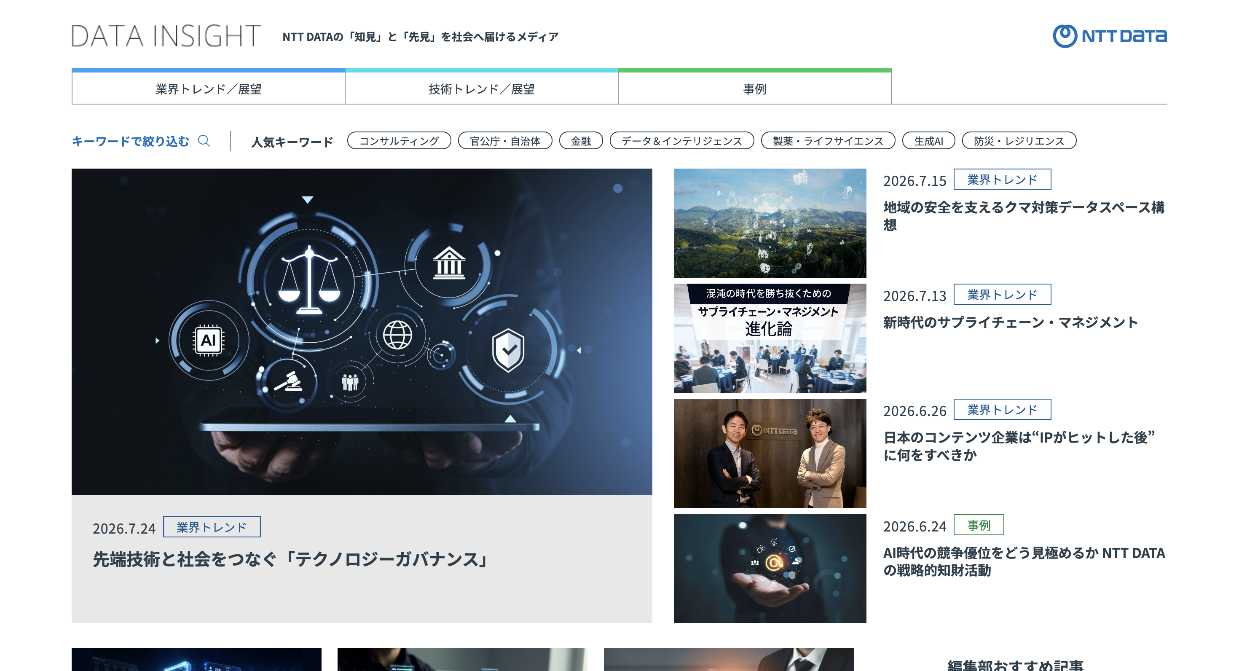Image resolution: width=1239 pixels, height=671 pixels.
Task: Click 業界トレンド tag next to 2026.7.15
Action: pyautogui.click(x=1002, y=179)
